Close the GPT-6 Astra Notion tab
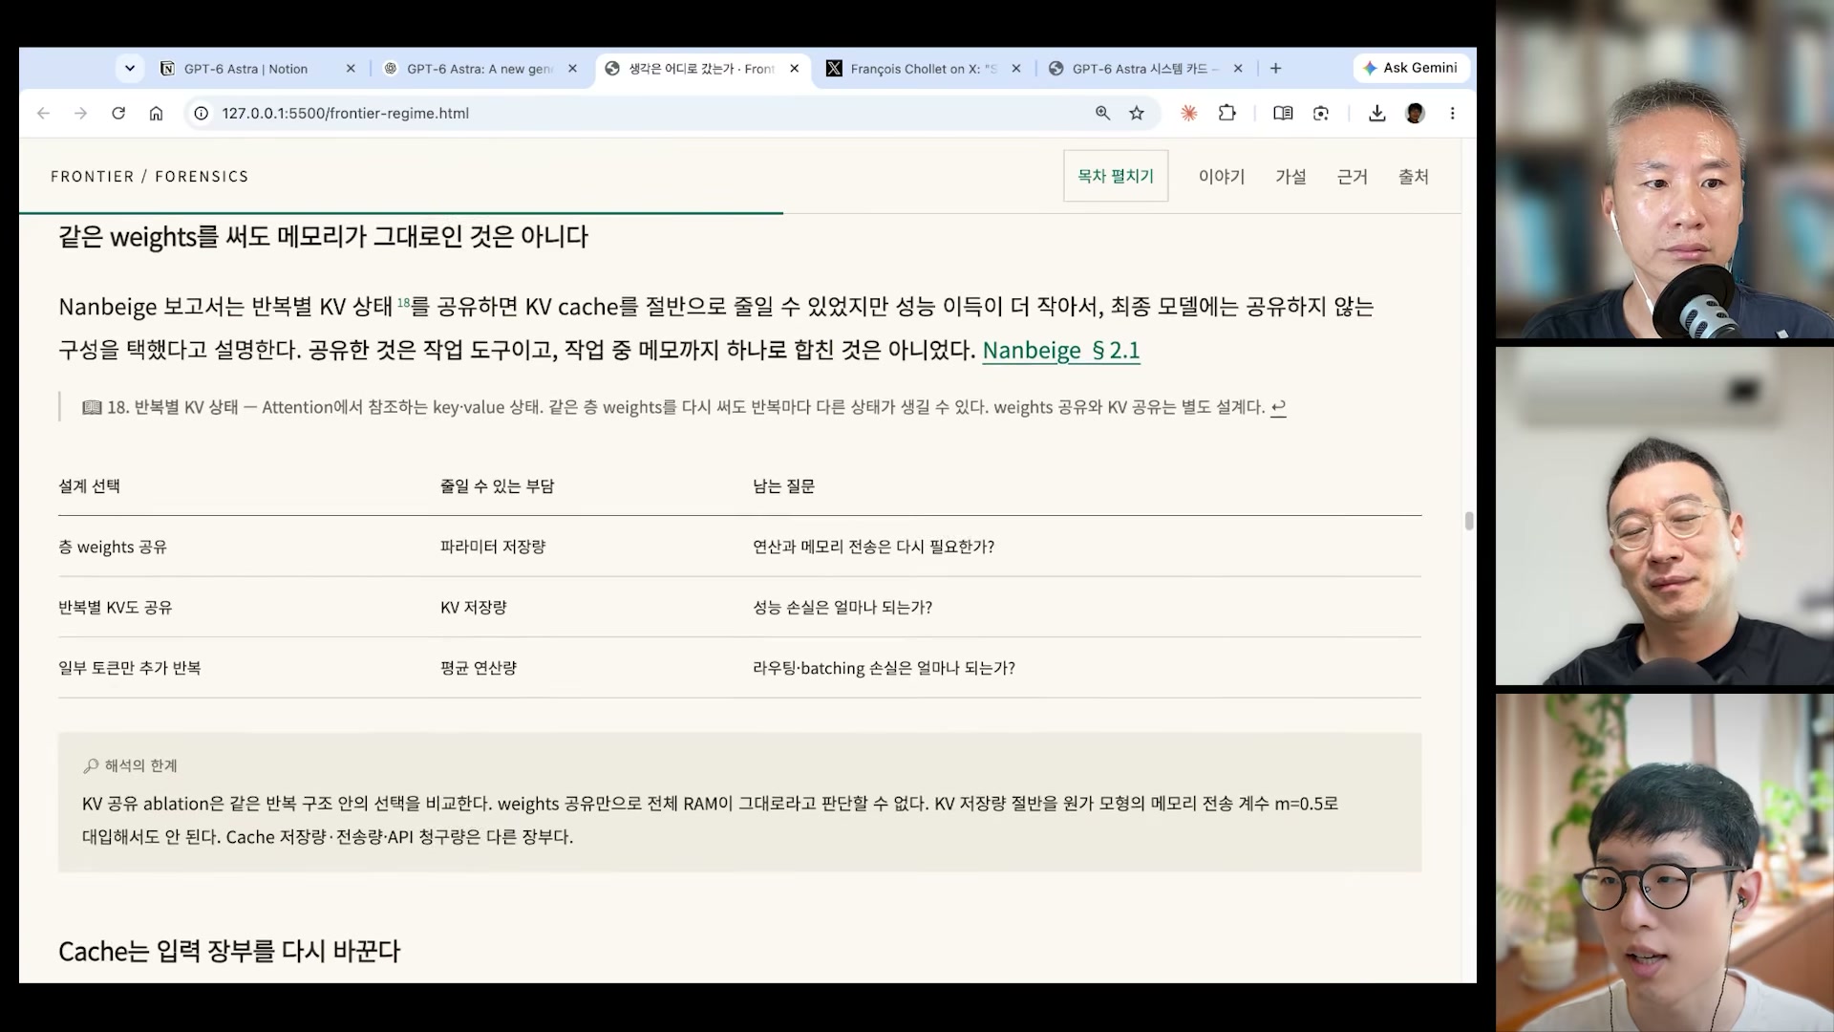This screenshot has width=1834, height=1032. coord(351,69)
